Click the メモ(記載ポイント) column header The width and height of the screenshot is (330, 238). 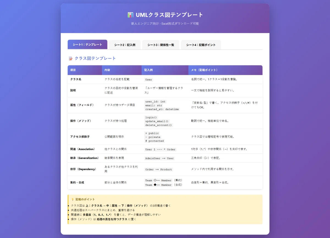coord(226,70)
